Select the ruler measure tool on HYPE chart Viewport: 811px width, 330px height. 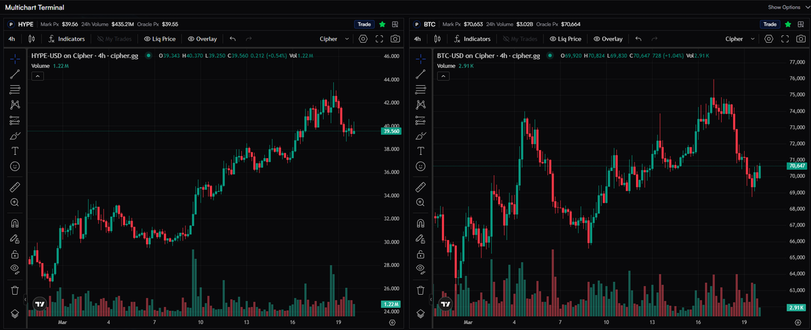coord(15,187)
